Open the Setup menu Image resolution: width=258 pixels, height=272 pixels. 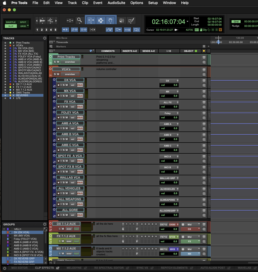[x=153, y=3]
